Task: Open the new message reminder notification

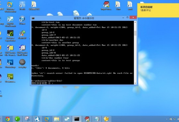Action: tap(158, 10)
